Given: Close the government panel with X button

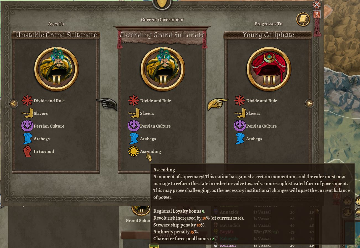Looking at the screenshot, I should (317, 5).
